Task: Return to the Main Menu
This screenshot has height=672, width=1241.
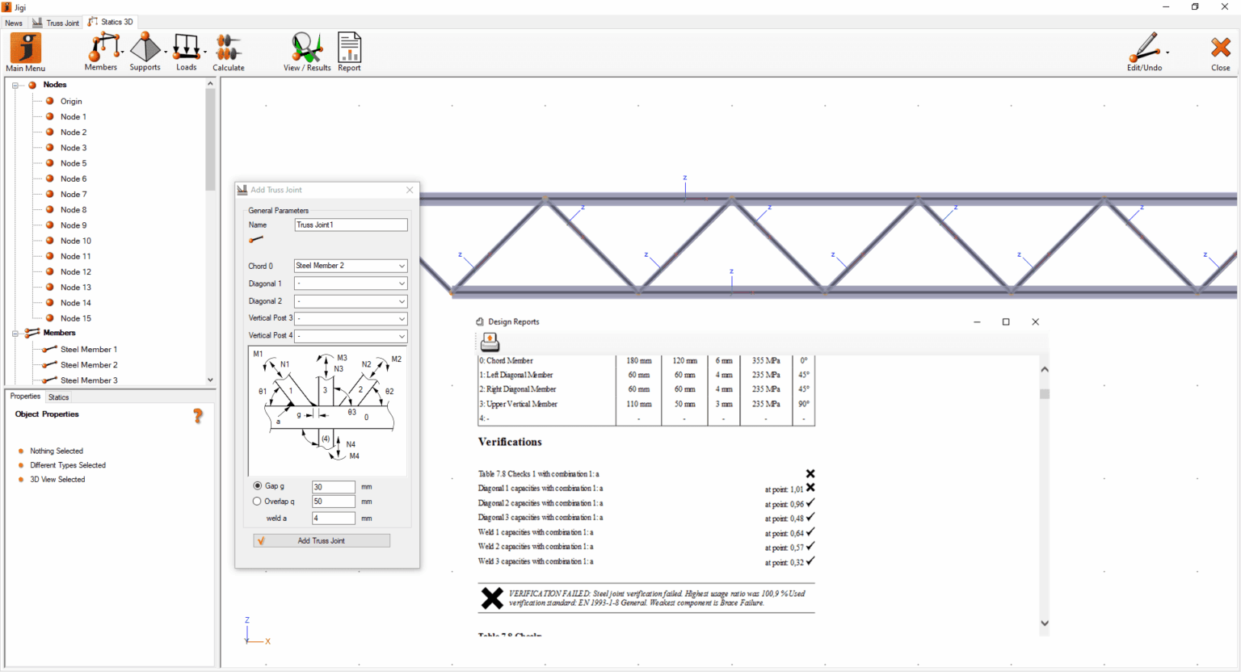Action: [x=24, y=50]
